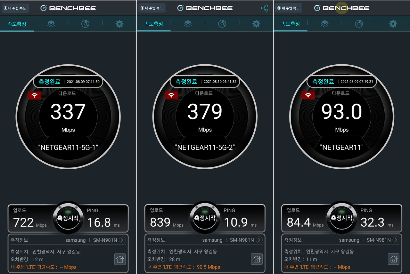Tap the red Wi-Fi icon beside the 93.0 Mbps result
This screenshot has width=410, height=274.
308,95
